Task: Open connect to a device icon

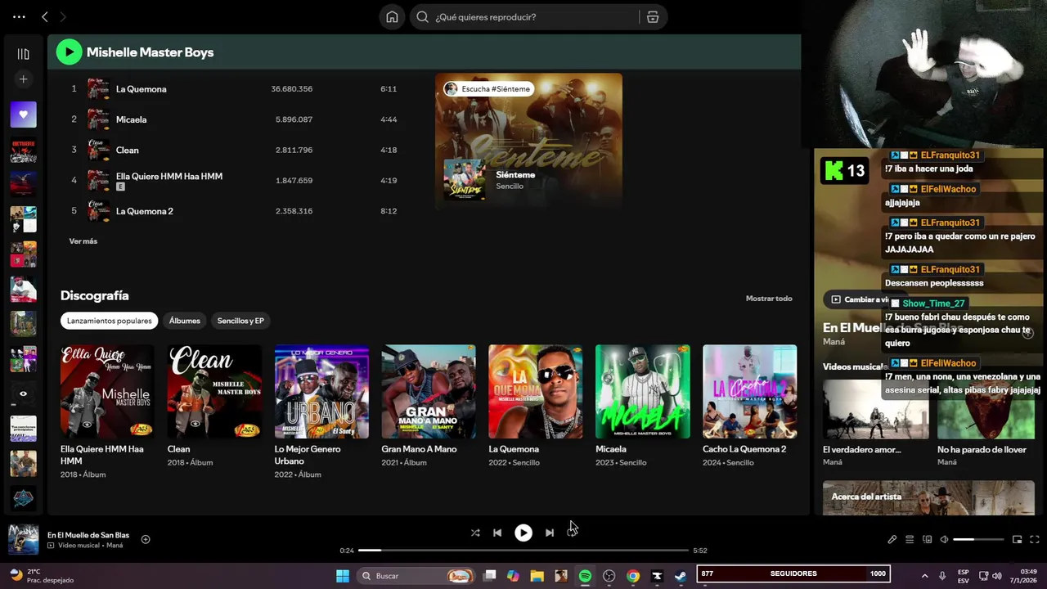Action: click(x=927, y=539)
